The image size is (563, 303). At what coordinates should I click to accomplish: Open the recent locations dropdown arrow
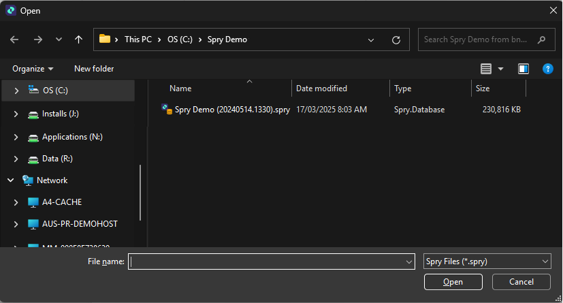59,39
